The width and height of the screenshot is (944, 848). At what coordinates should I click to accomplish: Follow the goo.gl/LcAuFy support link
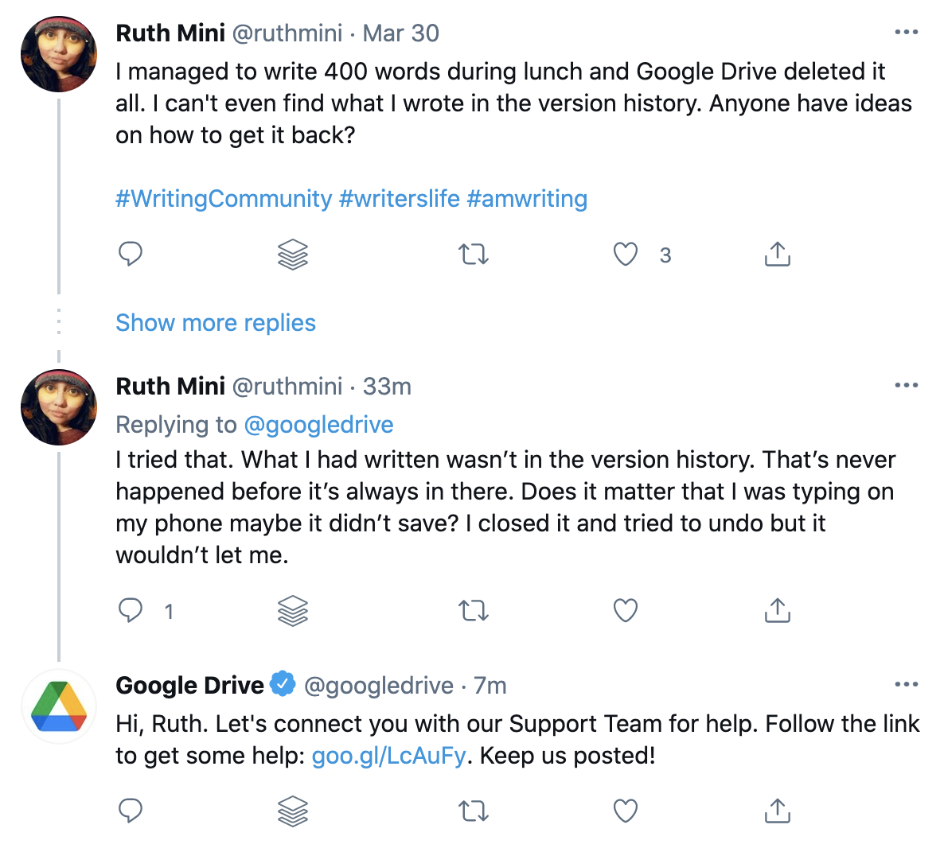pos(388,755)
